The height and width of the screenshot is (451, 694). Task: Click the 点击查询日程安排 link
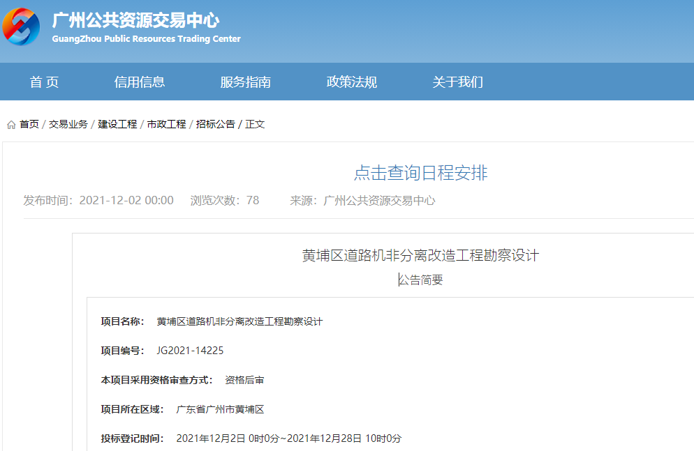click(x=420, y=173)
